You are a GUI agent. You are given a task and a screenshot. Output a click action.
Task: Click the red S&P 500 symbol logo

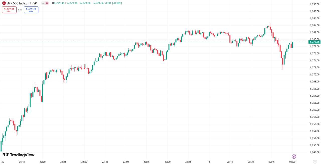click(4, 3)
